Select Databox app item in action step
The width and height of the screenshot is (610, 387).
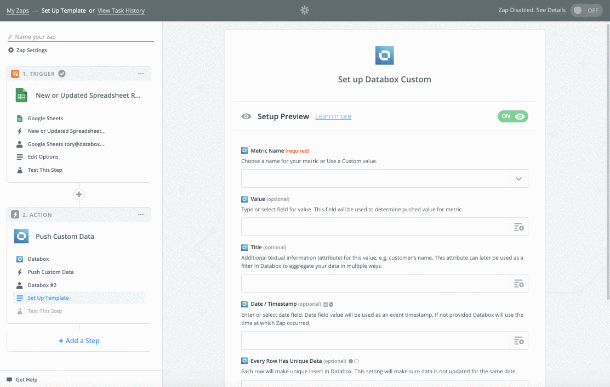pyautogui.click(x=38, y=259)
